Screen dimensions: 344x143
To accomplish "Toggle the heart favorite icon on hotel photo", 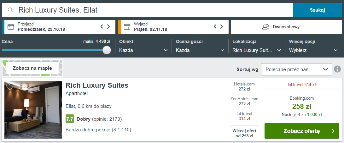I will click(10, 86).
